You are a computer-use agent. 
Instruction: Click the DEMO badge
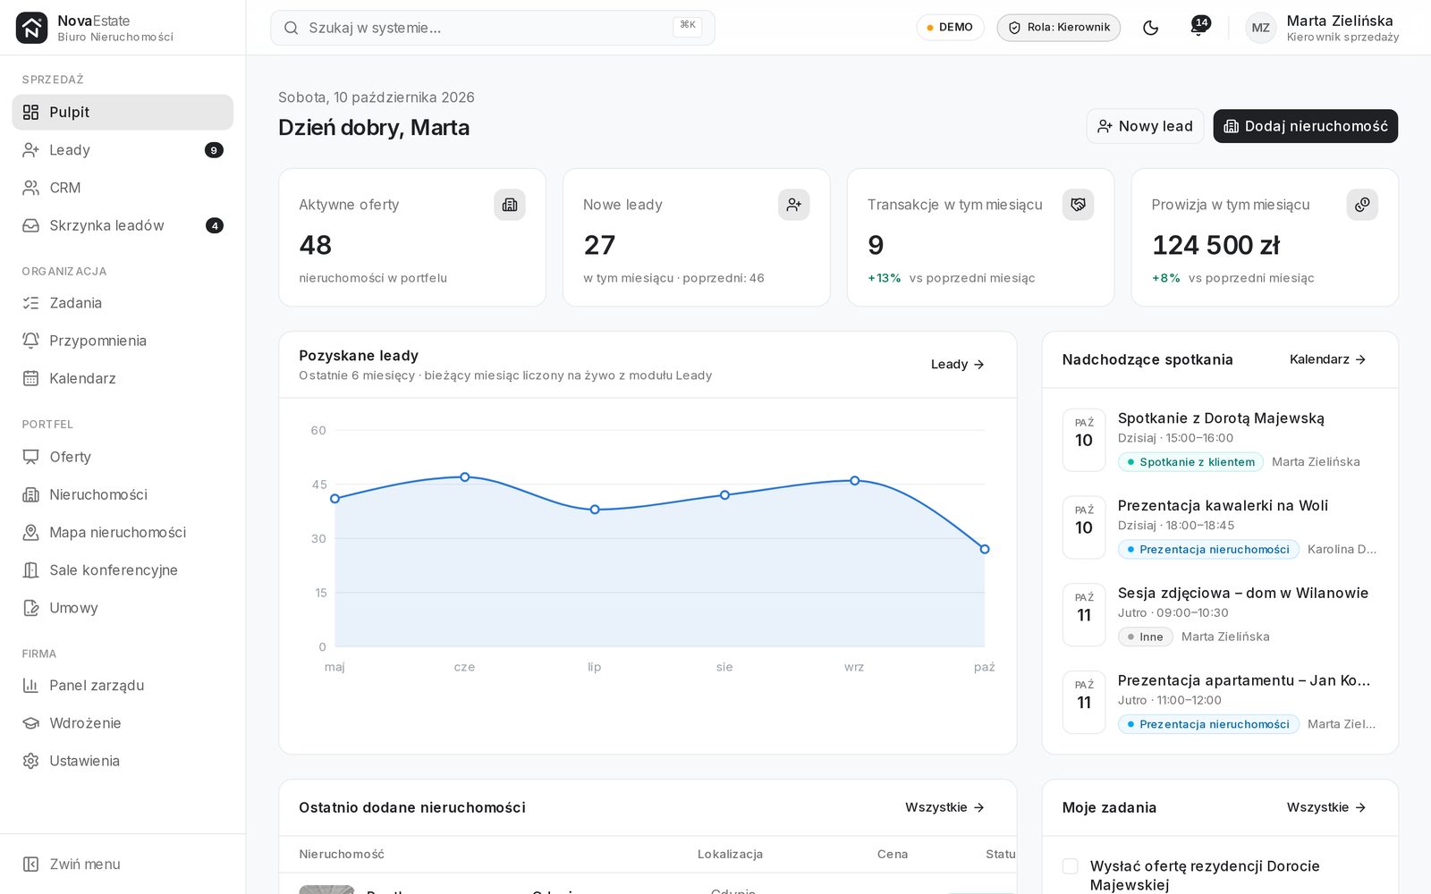[x=950, y=28]
